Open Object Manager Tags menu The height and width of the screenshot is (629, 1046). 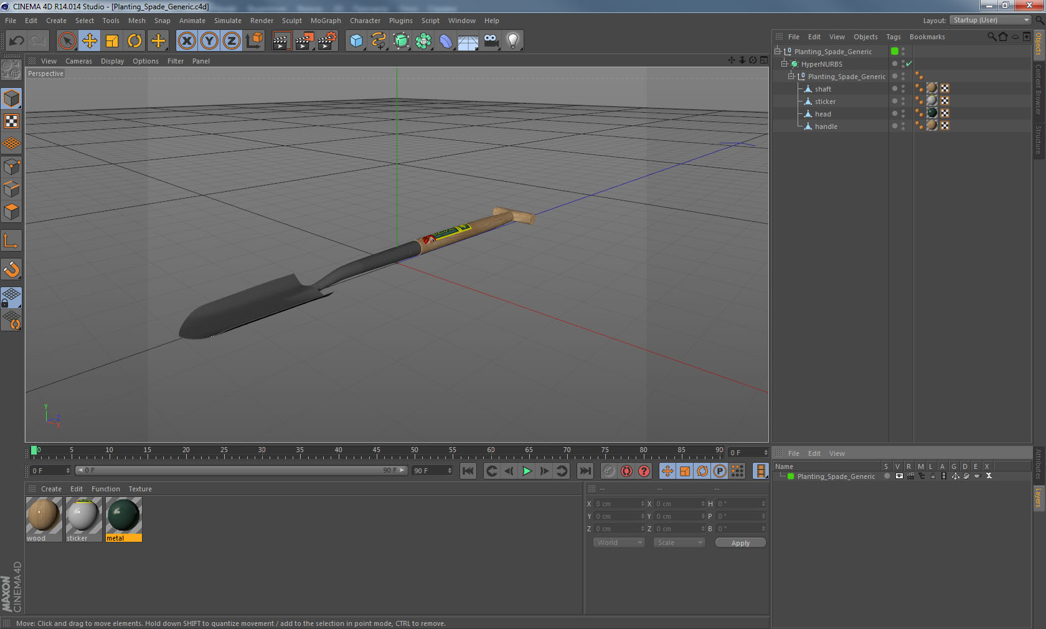(x=893, y=37)
